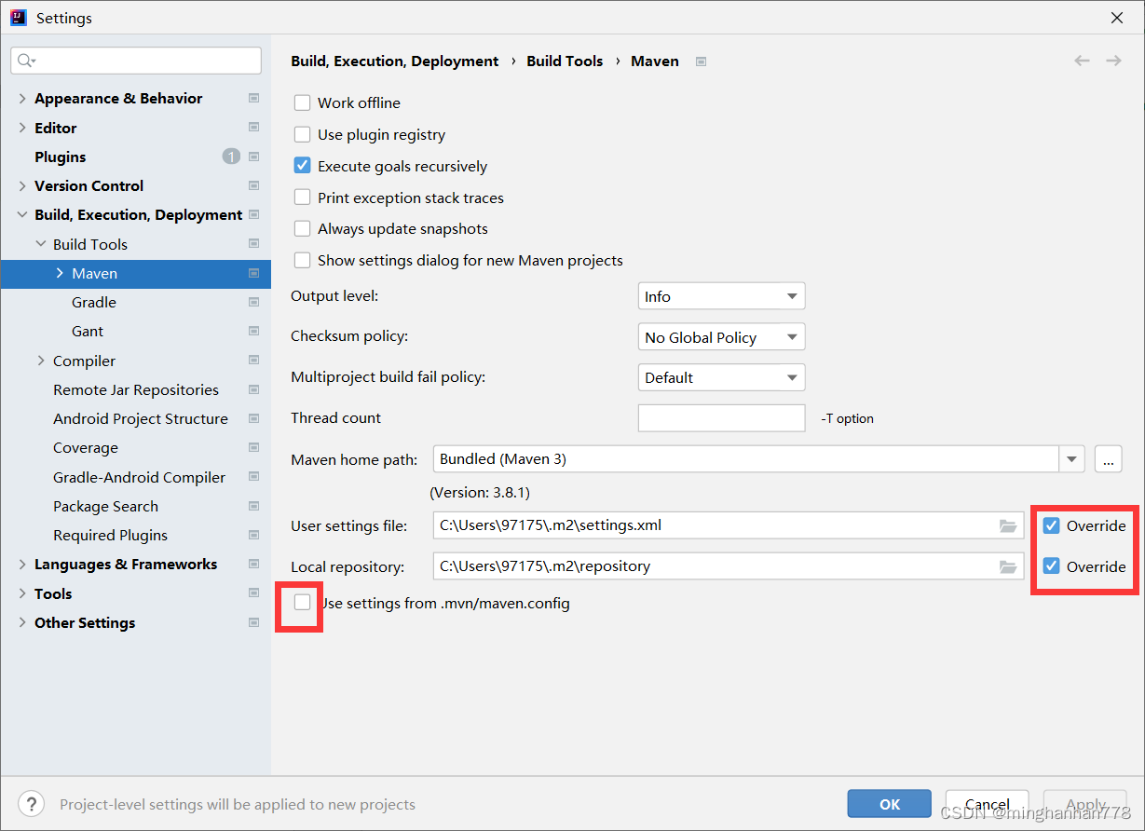Click the project-level icon beside Build Tools
The image size is (1145, 831).
click(253, 244)
